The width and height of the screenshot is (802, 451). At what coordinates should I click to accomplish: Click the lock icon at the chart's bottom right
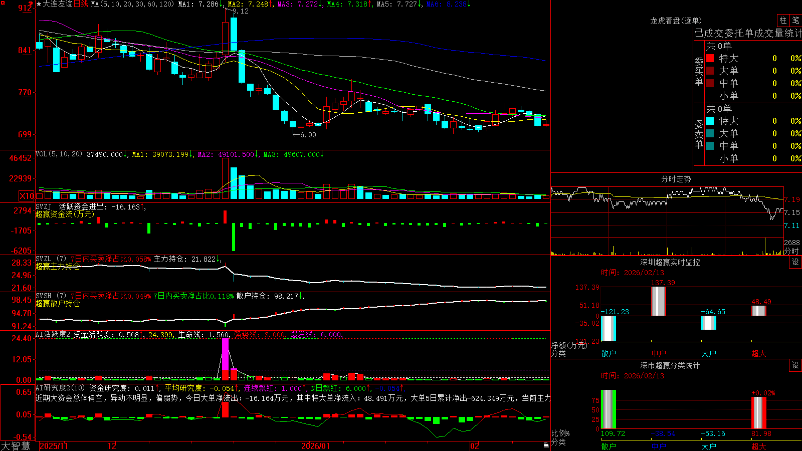coord(546,445)
